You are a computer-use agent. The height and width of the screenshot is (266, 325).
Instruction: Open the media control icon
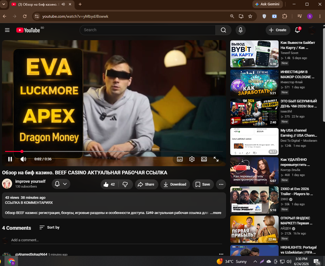[x=299, y=16]
